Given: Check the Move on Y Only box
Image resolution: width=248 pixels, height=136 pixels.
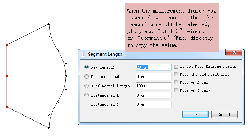Looking at the screenshot, I should 176,90.
